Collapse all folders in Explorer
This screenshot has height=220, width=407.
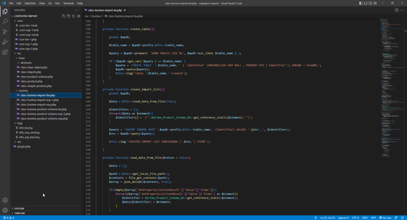click(x=79, y=16)
